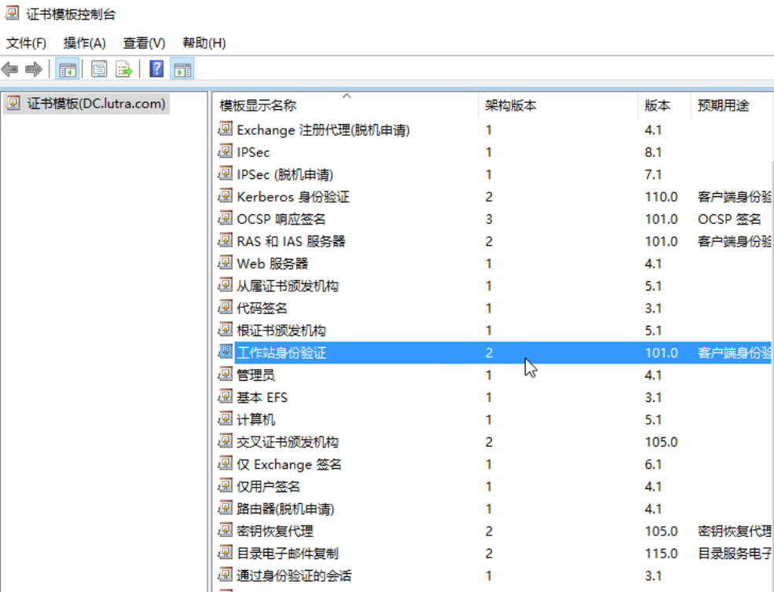Select the 仅 Exchange 签名 template

288,464
